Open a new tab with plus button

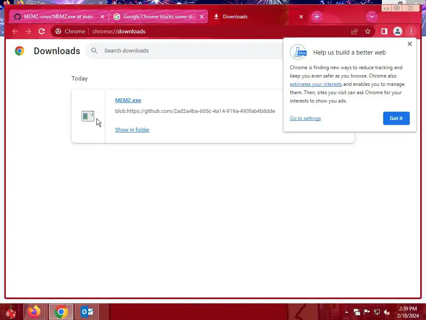317,17
